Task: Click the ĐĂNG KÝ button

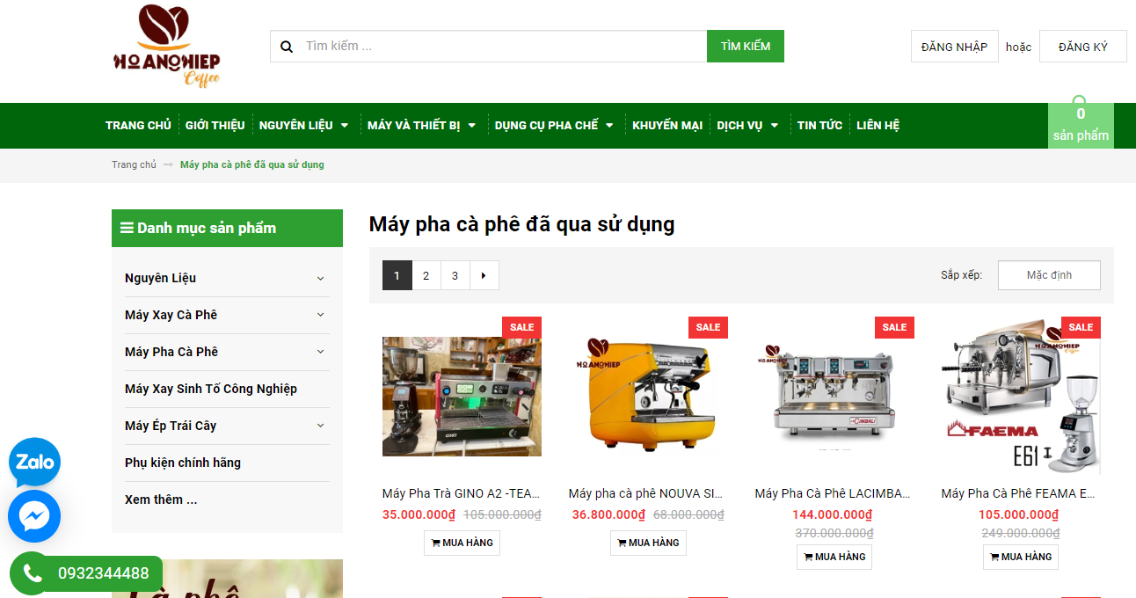Action: pos(1082,46)
